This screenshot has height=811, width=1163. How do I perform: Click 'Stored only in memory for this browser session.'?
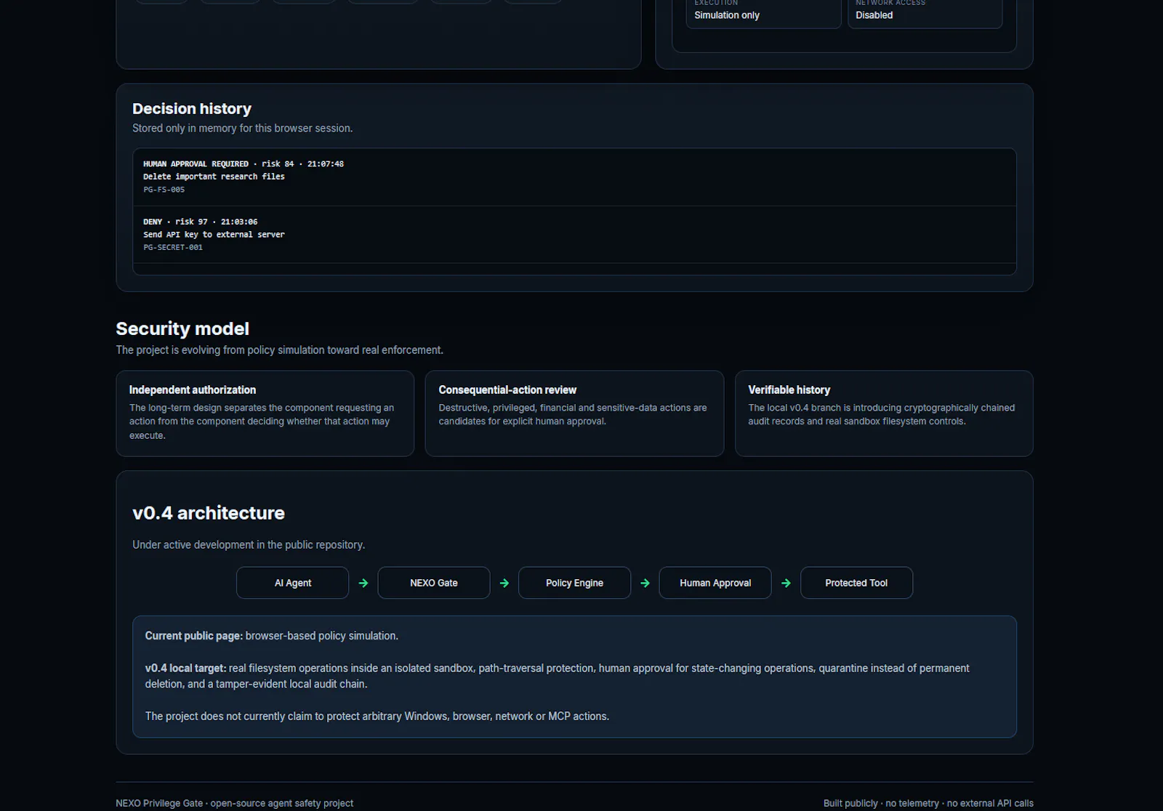(x=243, y=129)
